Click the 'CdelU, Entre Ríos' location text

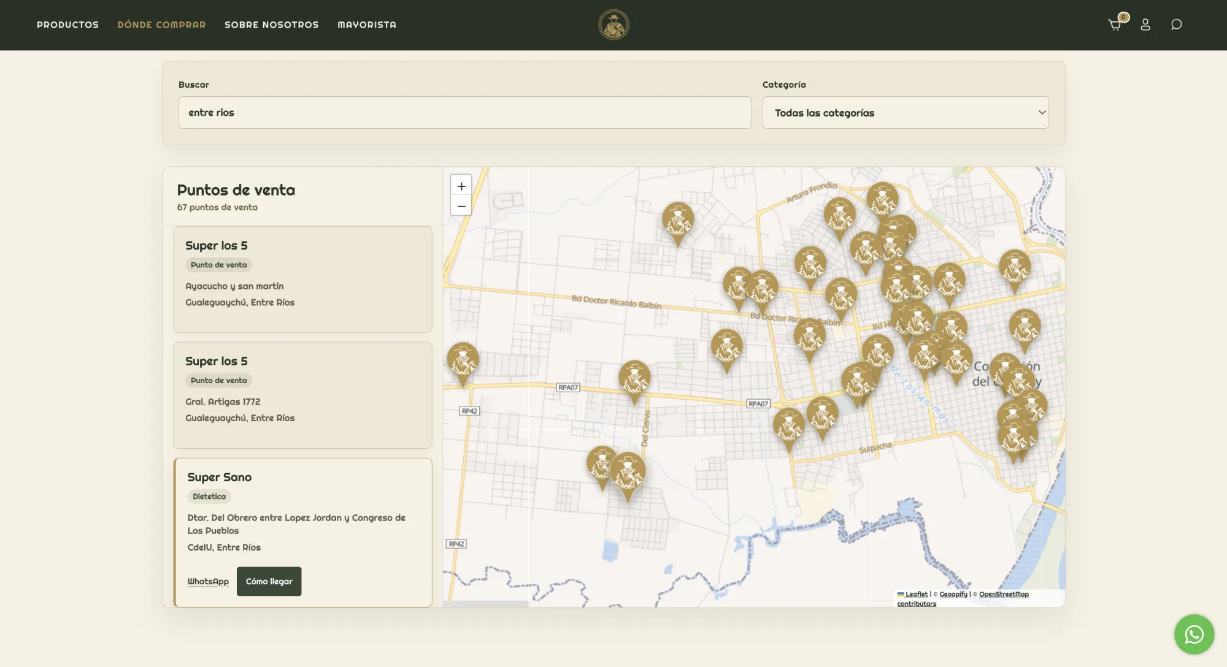point(224,547)
